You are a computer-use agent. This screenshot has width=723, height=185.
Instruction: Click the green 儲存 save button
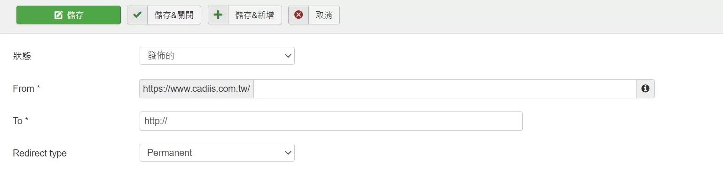click(x=69, y=15)
